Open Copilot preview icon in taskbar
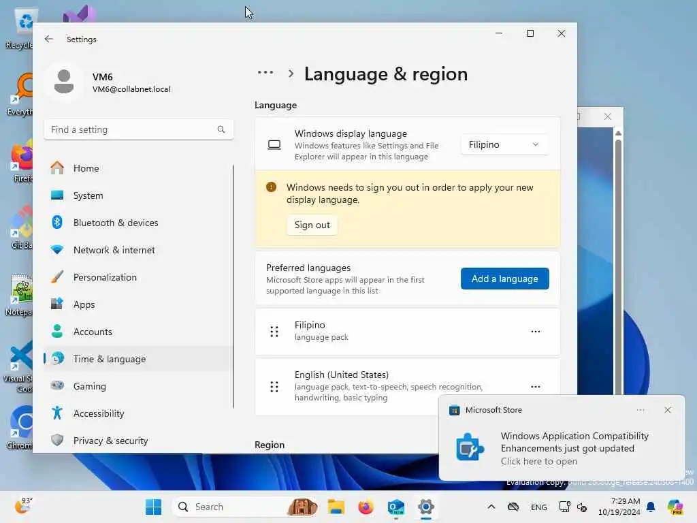Screen dimensions: 697x523 click(675, 507)
